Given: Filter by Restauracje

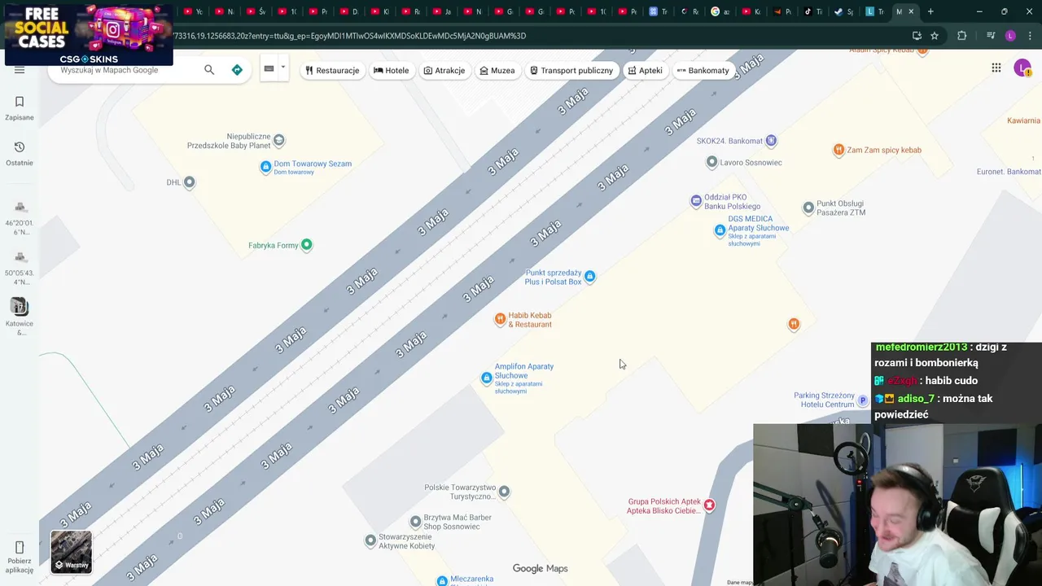Looking at the screenshot, I should pos(332,71).
